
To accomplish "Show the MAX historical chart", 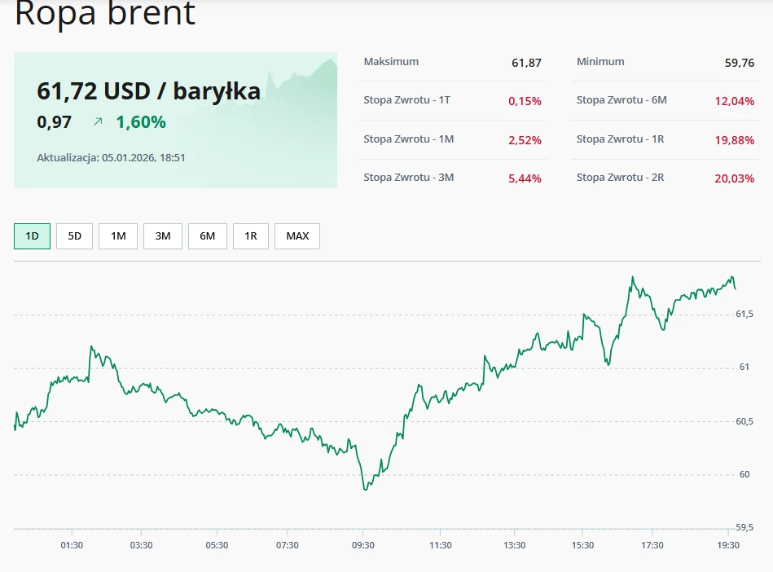I will click(x=296, y=235).
